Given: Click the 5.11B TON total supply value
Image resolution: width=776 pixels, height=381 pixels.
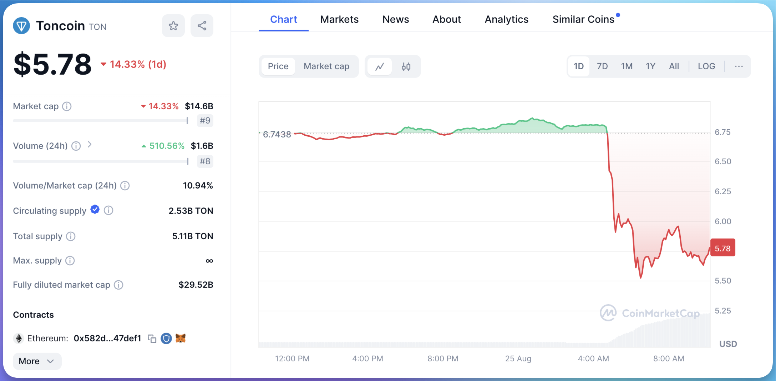Looking at the screenshot, I should tap(193, 236).
